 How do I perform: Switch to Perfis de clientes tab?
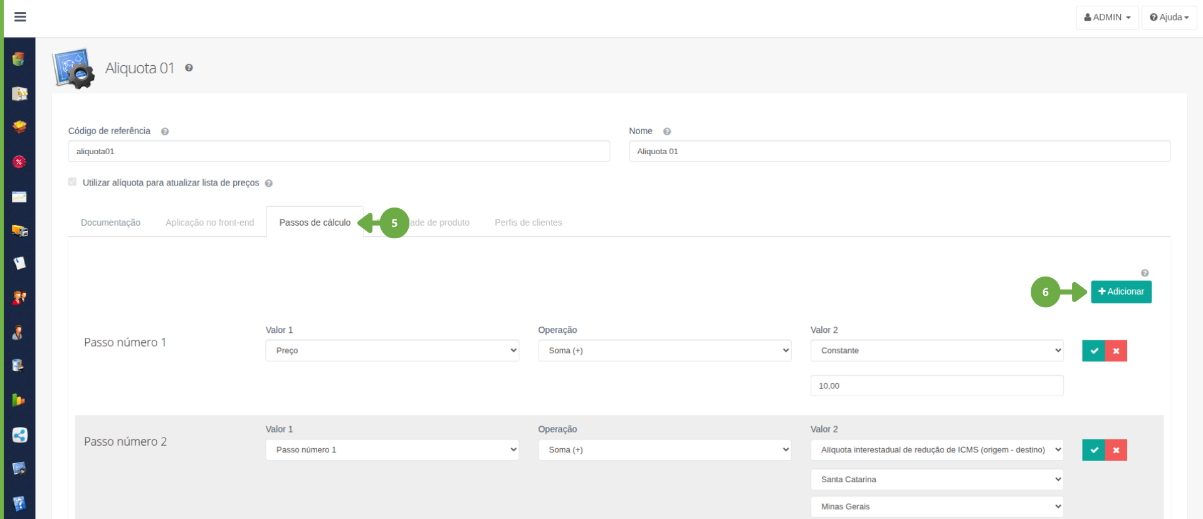pyautogui.click(x=528, y=223)
